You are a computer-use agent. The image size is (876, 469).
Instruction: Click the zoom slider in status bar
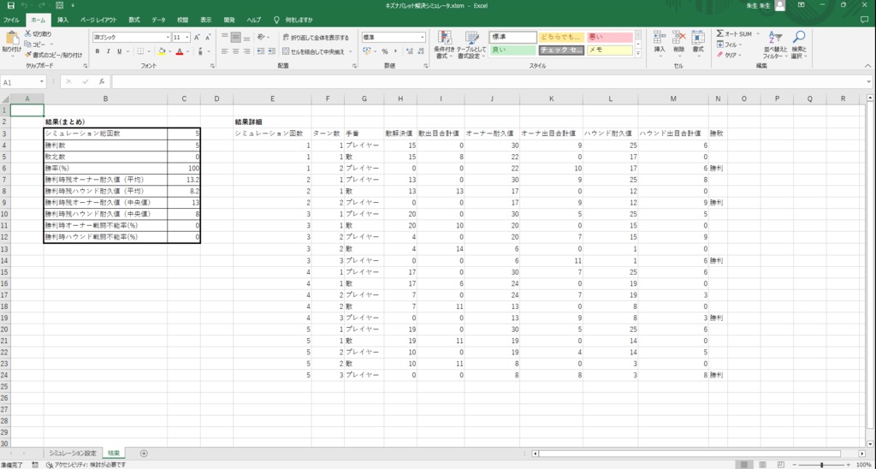click(821, 465)
